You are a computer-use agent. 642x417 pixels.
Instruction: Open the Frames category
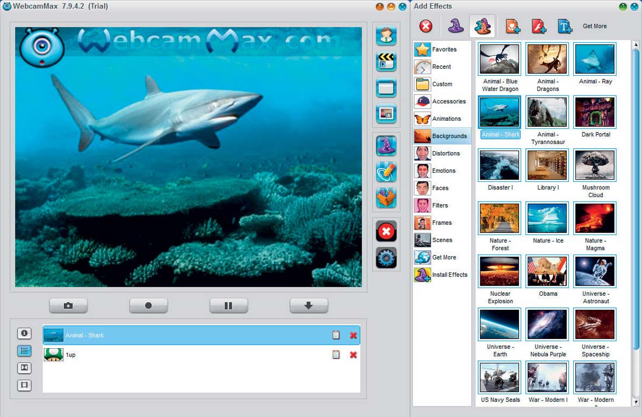(x=442, y=223)
